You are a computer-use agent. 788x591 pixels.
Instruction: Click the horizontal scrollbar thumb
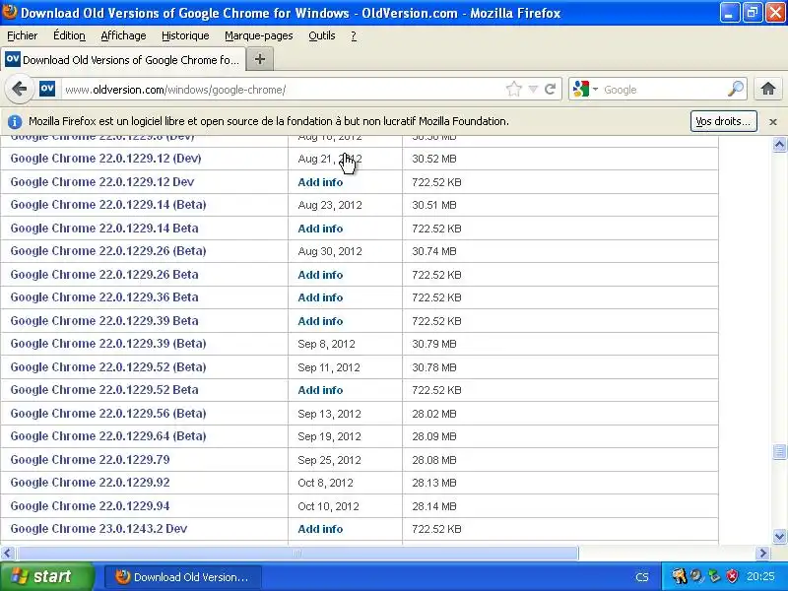click(x=297, y=554)
